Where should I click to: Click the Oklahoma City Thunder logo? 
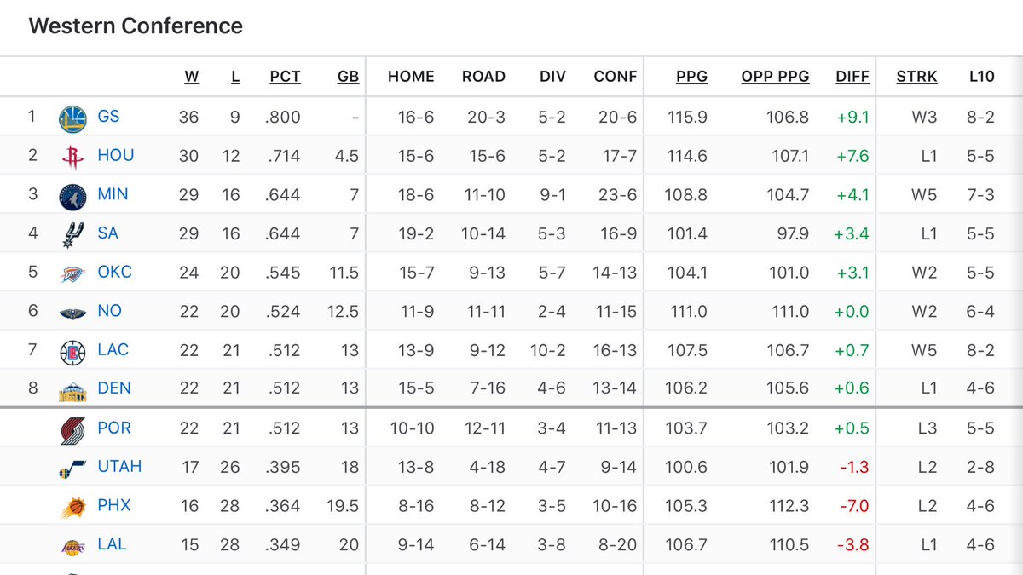click(x=72, y=273)
